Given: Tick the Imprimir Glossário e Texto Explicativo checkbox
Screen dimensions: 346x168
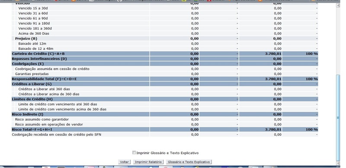Looking at the screenshot, I should pos(134,152).
